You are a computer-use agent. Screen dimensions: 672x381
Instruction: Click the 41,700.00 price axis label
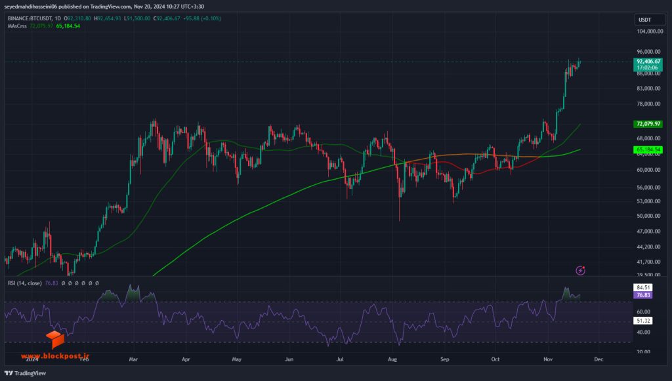(x=648, y=262)
